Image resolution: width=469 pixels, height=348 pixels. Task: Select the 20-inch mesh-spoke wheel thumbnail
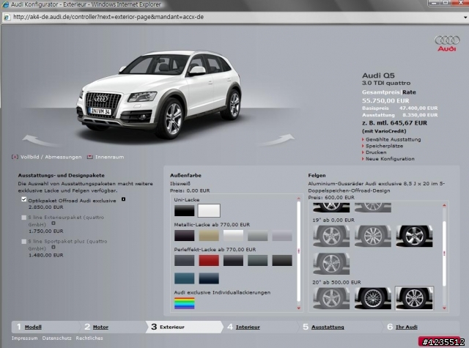(373, 298)
